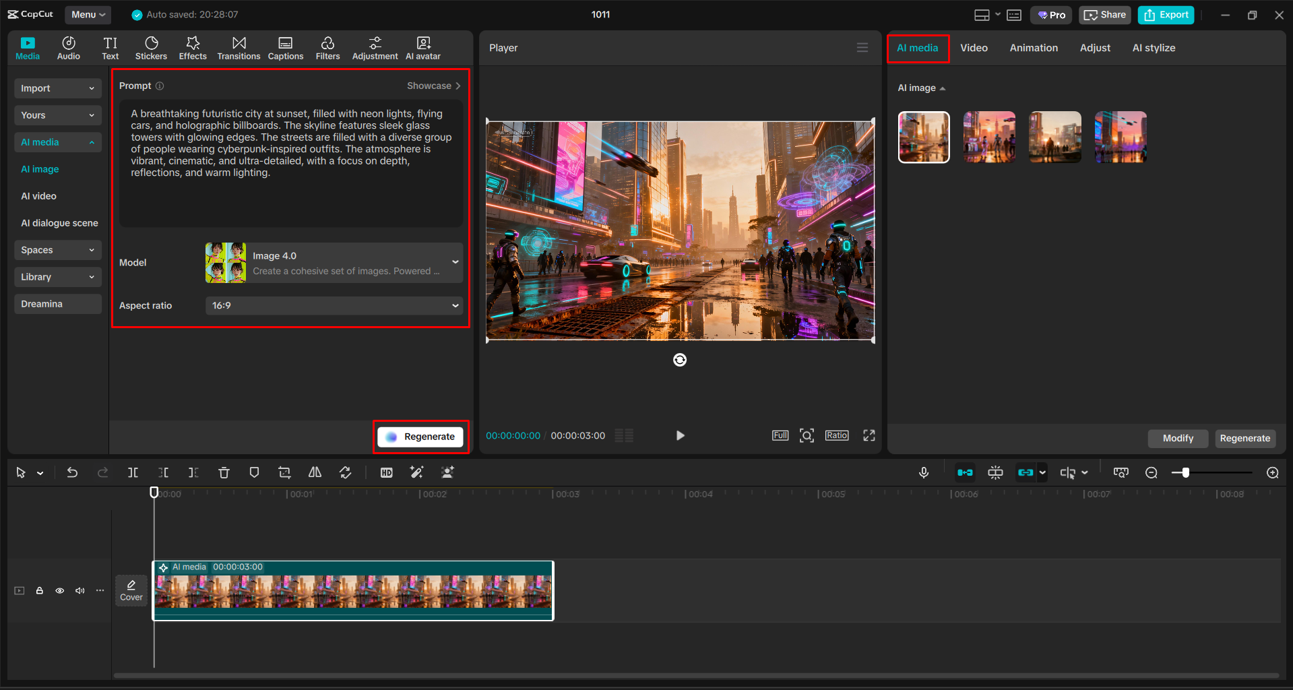
Task: Select the Effects tool in the top toolbar
Action: (x=193, y=47)
